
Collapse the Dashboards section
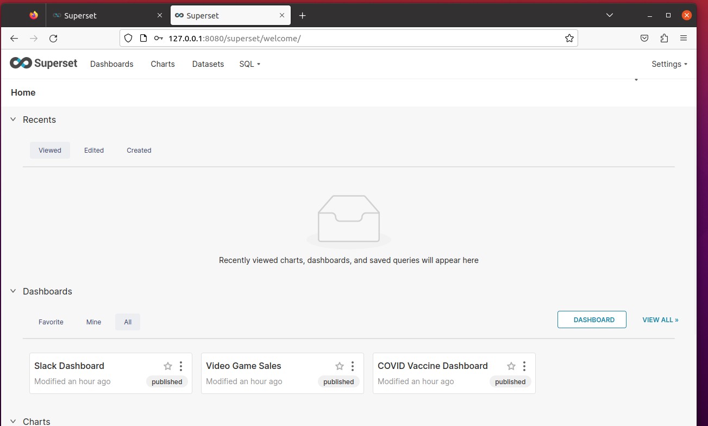(14, 291)
